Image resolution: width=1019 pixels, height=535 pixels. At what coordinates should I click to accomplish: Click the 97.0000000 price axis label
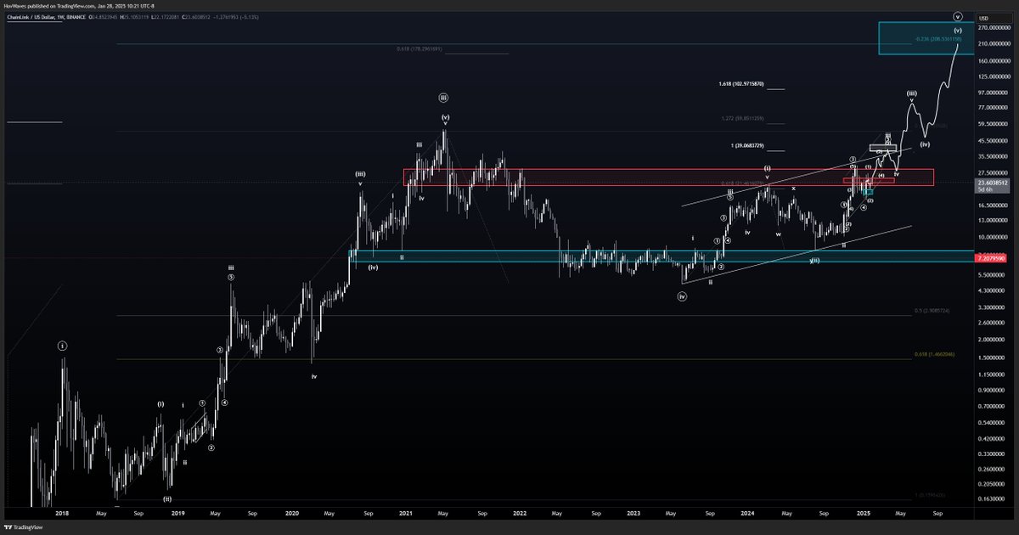(994, 91)
